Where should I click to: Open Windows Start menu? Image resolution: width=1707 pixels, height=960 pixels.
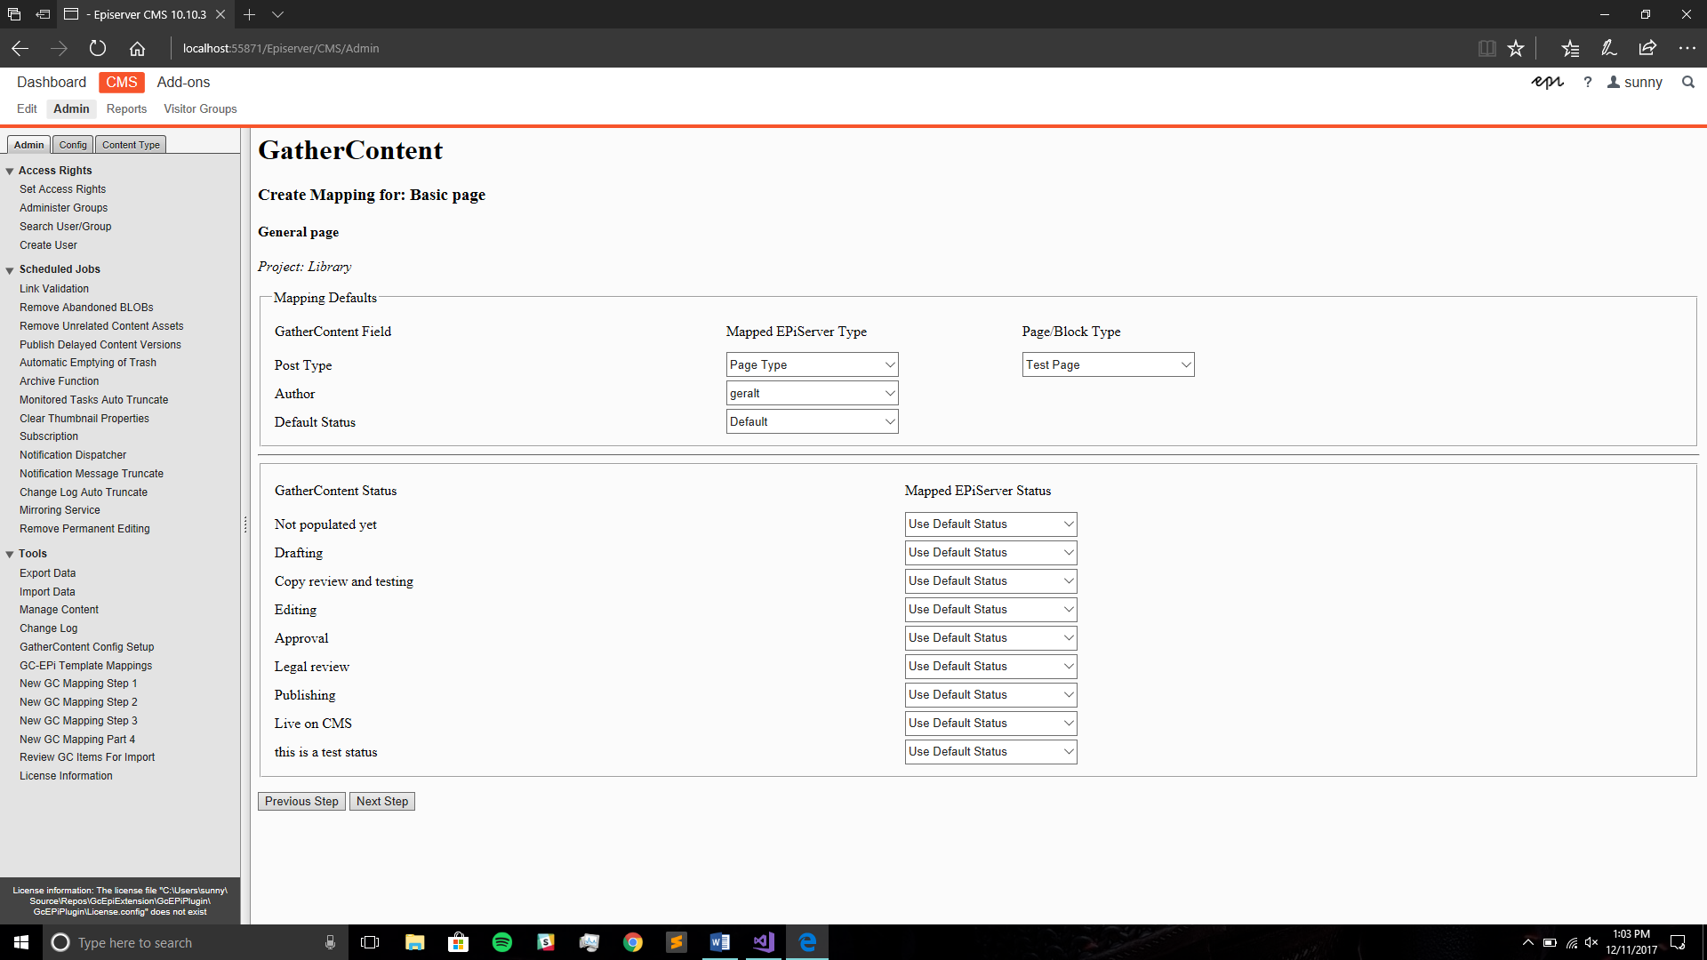[21, 942]
